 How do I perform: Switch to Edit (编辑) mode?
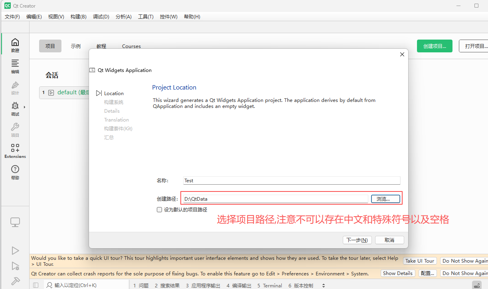tap(15, 67)
